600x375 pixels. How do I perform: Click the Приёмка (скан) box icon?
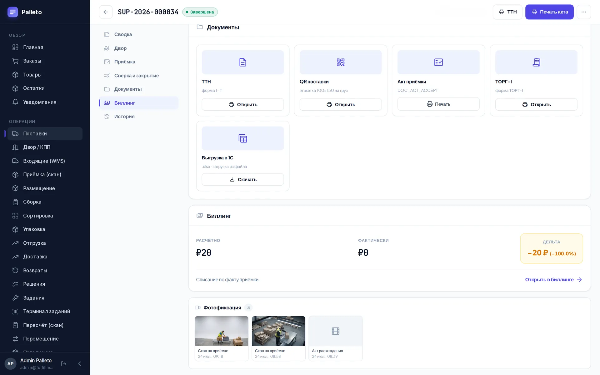coord(15,175)
